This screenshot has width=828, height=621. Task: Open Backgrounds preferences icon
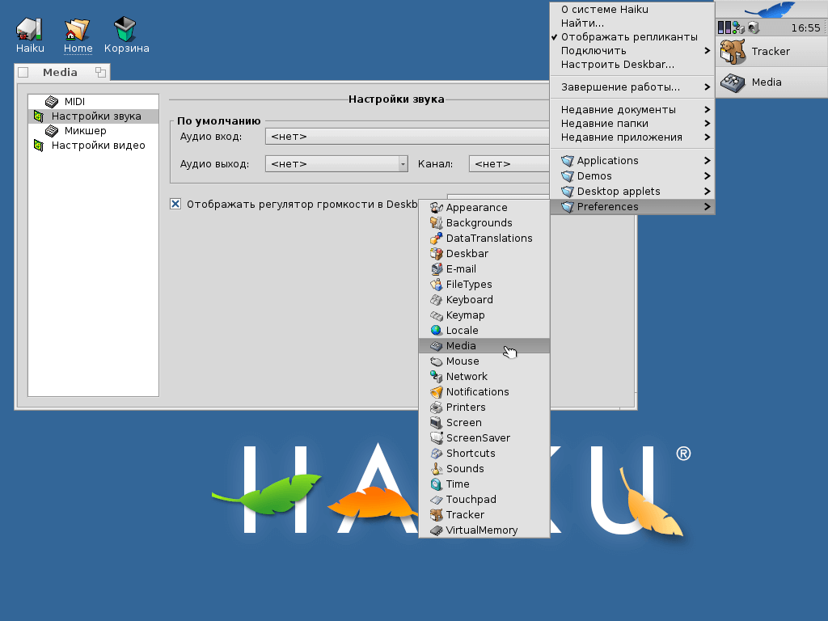point(436,223)
